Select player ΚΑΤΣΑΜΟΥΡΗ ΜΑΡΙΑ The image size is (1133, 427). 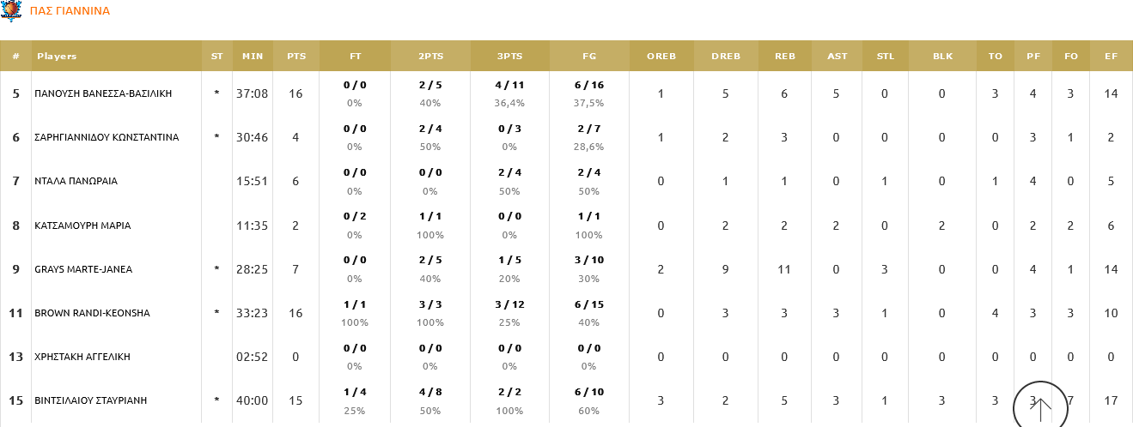click(x=82, y=226)
